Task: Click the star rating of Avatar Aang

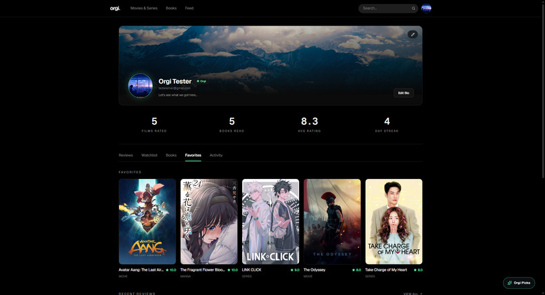Action: coord(171,270)
